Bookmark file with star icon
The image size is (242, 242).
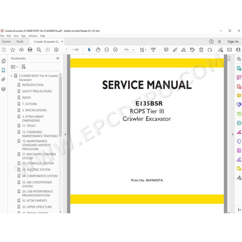(13, 50)
